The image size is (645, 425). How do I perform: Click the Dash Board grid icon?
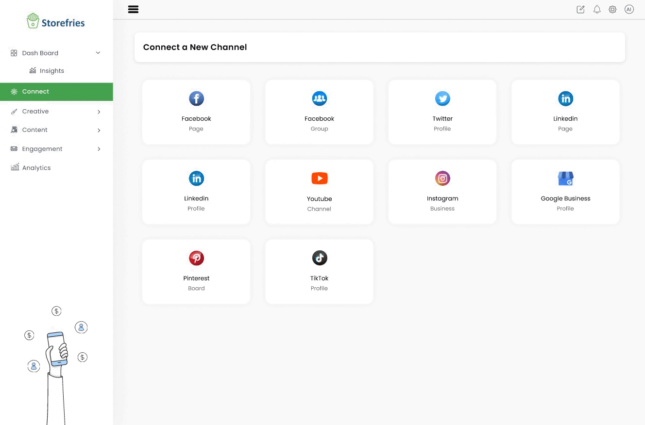coord(14,53)
